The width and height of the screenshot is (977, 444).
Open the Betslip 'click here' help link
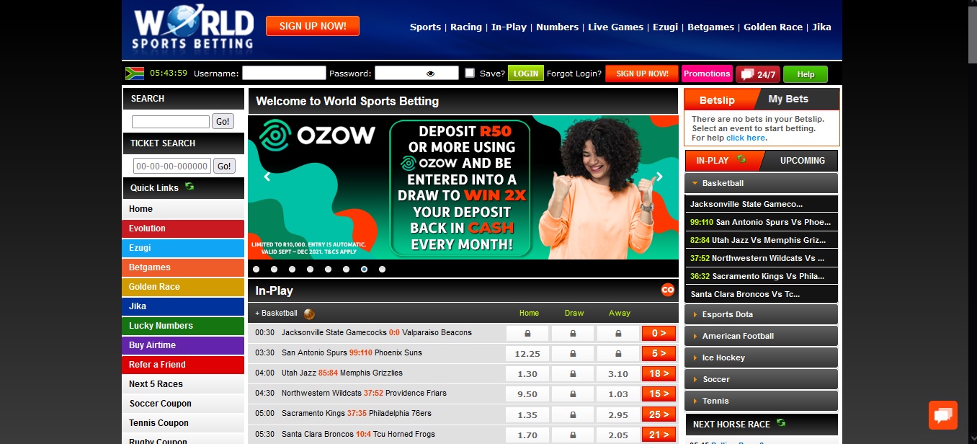(x=746, y=138)
